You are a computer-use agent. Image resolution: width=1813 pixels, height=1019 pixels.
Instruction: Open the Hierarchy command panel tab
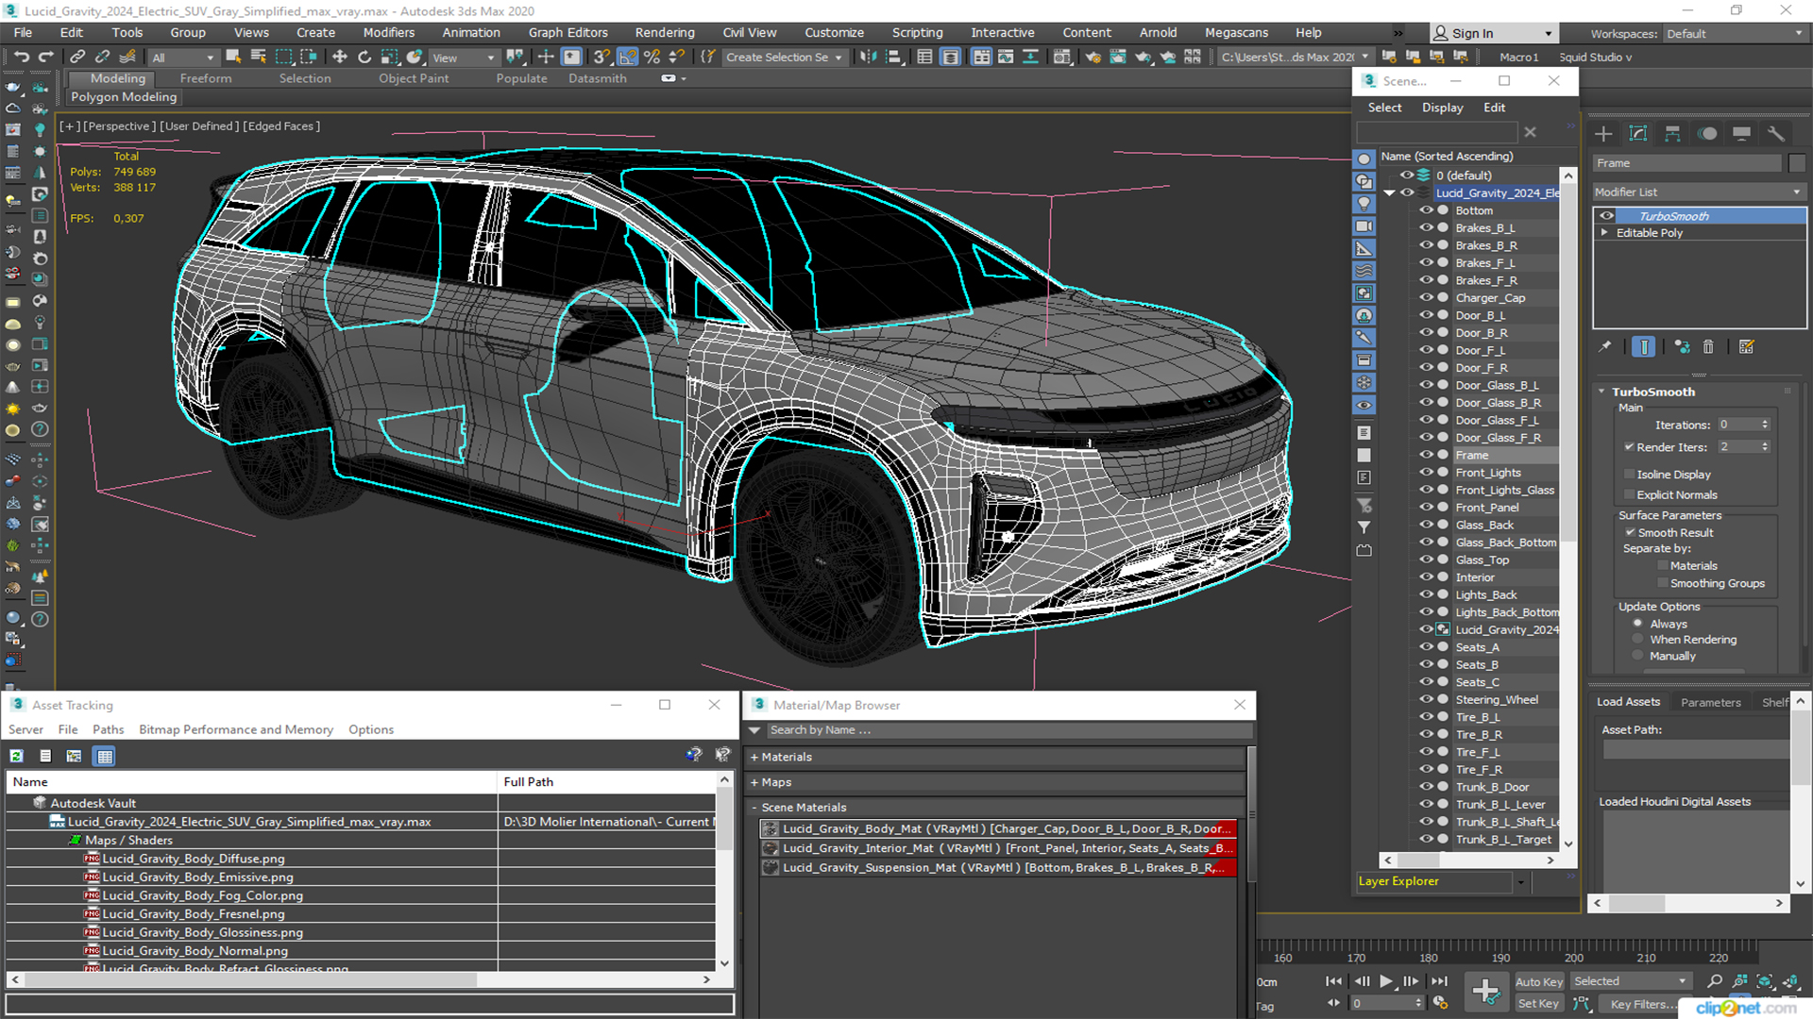pyautogui.click(x=1672, y=134)
